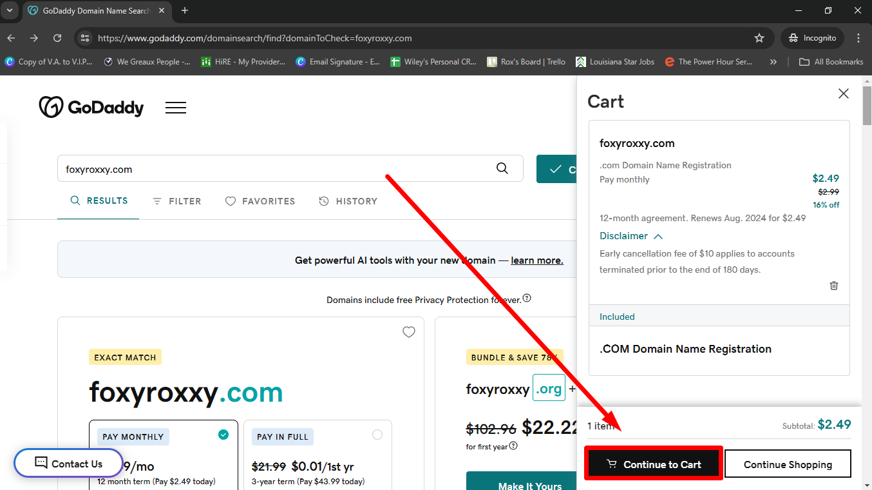Bookmark this page with star icon
The width and height of the screenshot is (872, 490).
tap(759, 38)
